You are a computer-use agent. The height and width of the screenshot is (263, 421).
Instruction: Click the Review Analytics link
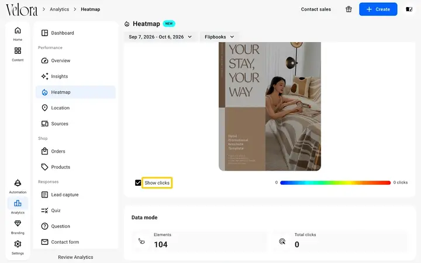(75, 257)
